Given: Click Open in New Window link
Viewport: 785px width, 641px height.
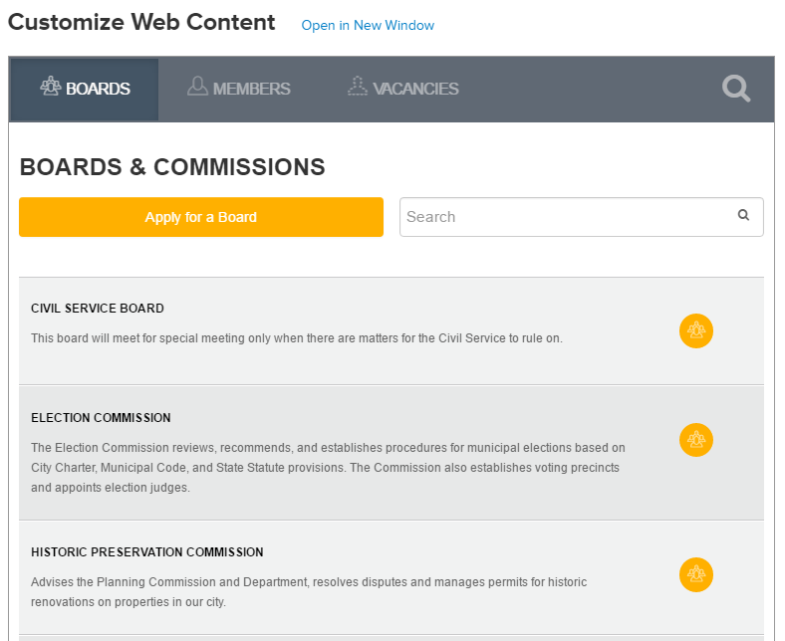Looking at the screenshot, I should click(x=368, y=25).
